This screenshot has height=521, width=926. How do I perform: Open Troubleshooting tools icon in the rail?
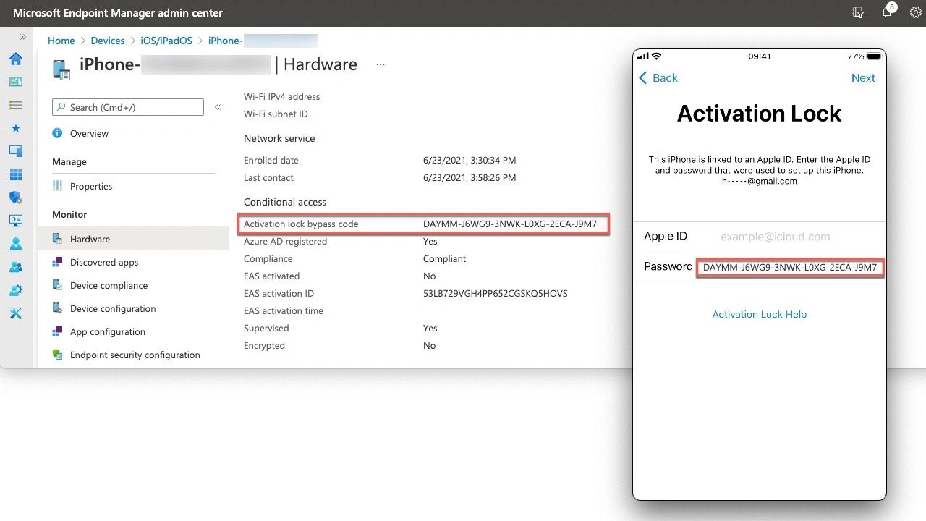click(x=15, y=313)
